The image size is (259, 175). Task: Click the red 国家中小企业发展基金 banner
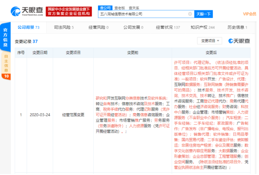tap(69, 11)
